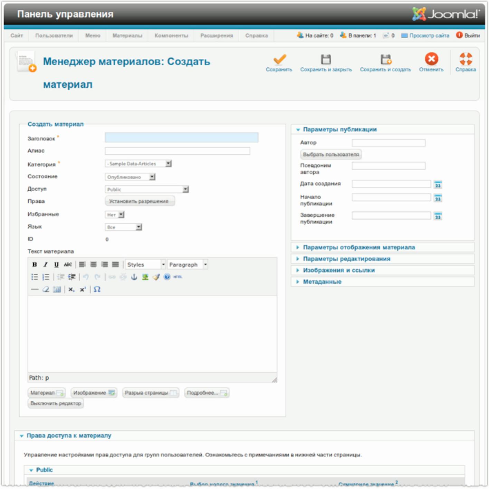Open Справка lifebuoy icon in toolbar

click(466, 59)
